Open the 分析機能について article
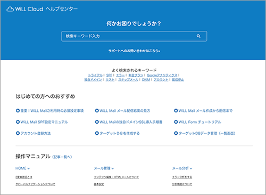 182,184
